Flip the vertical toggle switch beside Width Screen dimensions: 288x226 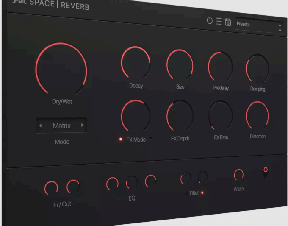tap(266, 173)
